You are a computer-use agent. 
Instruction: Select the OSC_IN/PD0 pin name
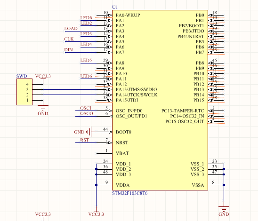129,111
